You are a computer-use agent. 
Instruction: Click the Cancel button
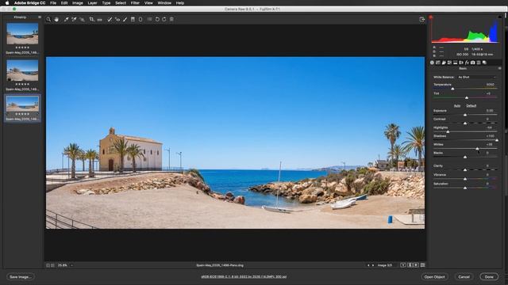[464, 277]
